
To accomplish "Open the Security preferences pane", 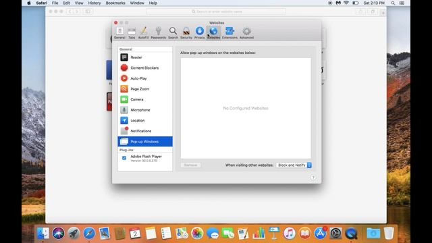I will pos(186,33).
